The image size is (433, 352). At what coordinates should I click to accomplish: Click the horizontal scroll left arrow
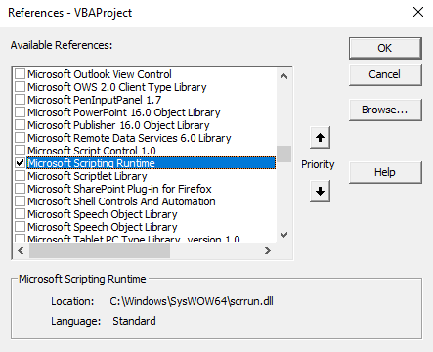tap(21, 250)
